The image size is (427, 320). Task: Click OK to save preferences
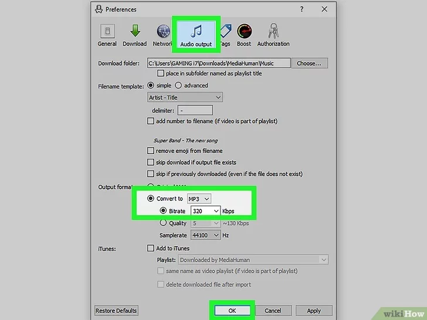[x=232, y=311]
